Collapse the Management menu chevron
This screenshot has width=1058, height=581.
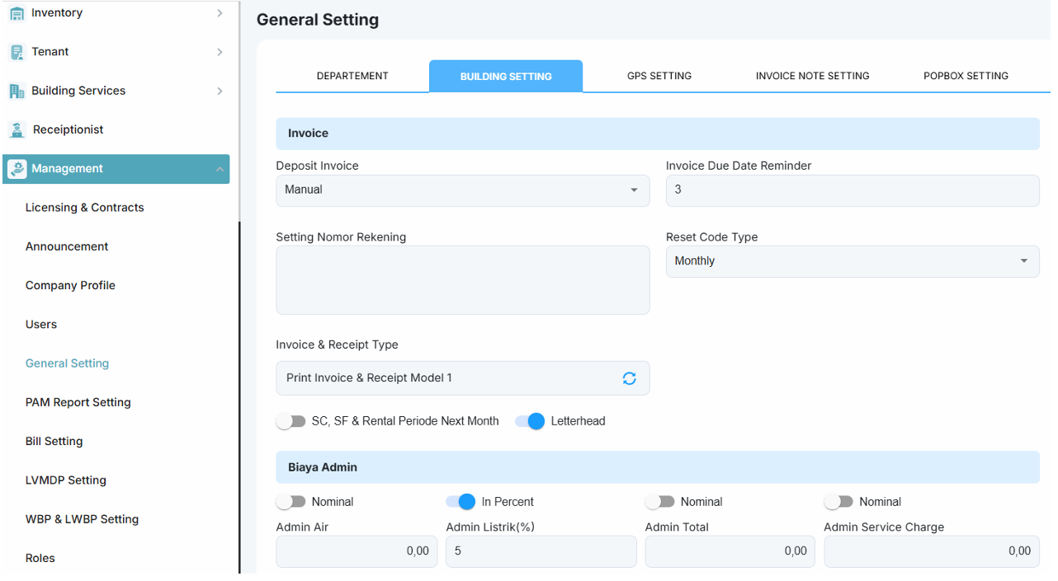pos(220,169)
